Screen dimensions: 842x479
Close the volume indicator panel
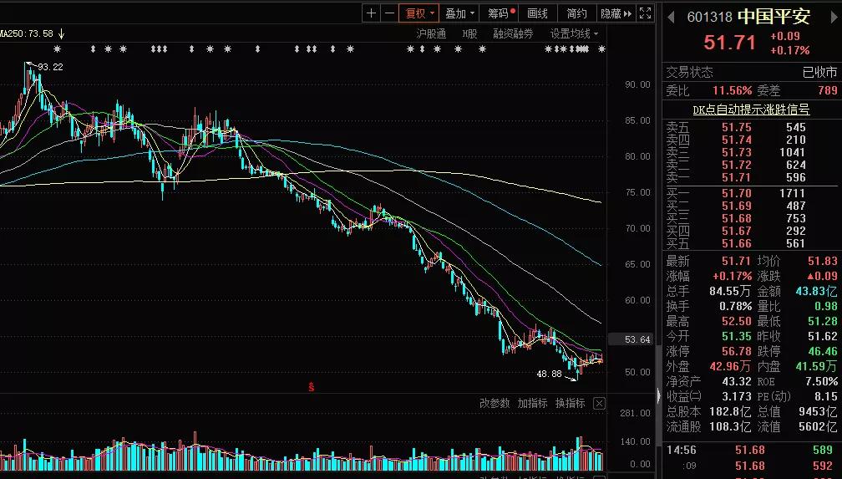pyautogui.click(x=600, y=403)
